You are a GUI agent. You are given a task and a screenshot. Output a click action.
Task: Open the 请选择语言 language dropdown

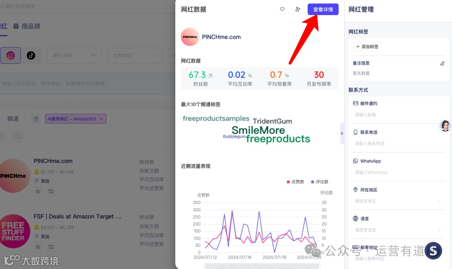pos(399,230)
